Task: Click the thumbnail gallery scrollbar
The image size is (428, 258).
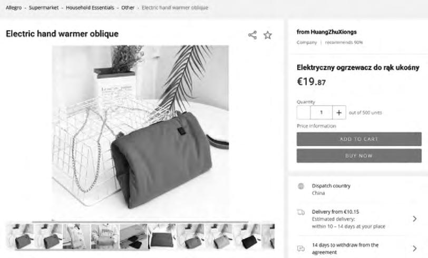Action: pos(141,222)
